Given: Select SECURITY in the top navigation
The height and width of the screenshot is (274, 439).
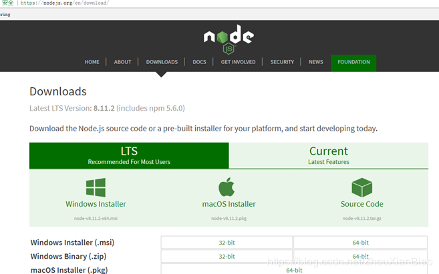Looking at the screenshot, I should pos(282,62).
